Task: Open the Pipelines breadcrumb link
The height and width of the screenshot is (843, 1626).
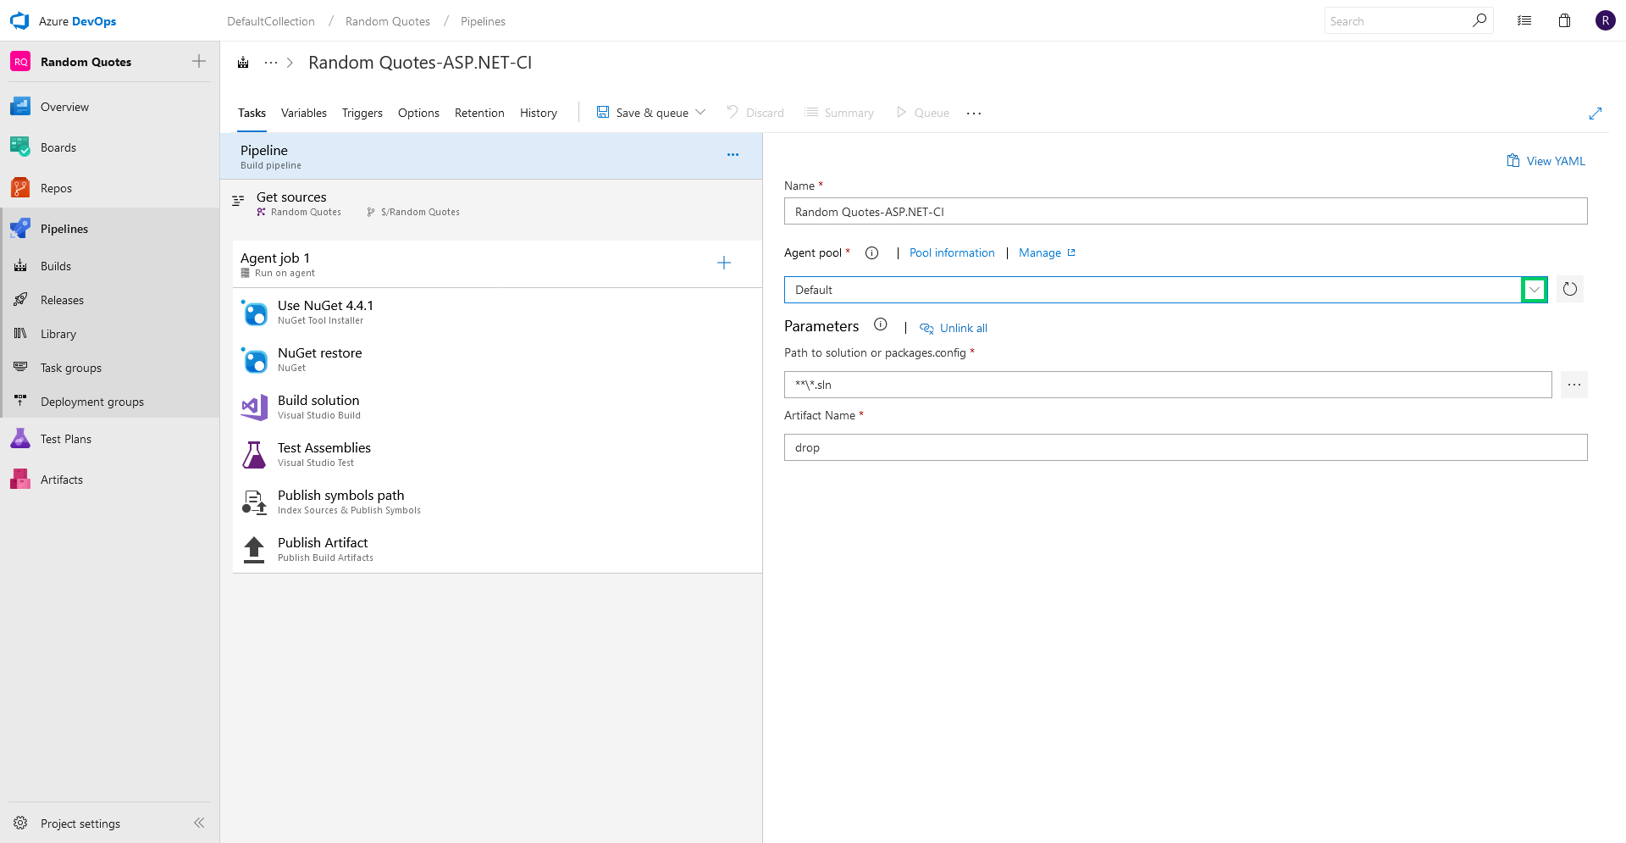Action: pyautogui.click(x=483, y=21)
